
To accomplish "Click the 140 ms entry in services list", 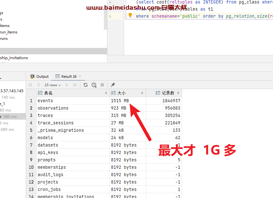I will tap(8, 97).
